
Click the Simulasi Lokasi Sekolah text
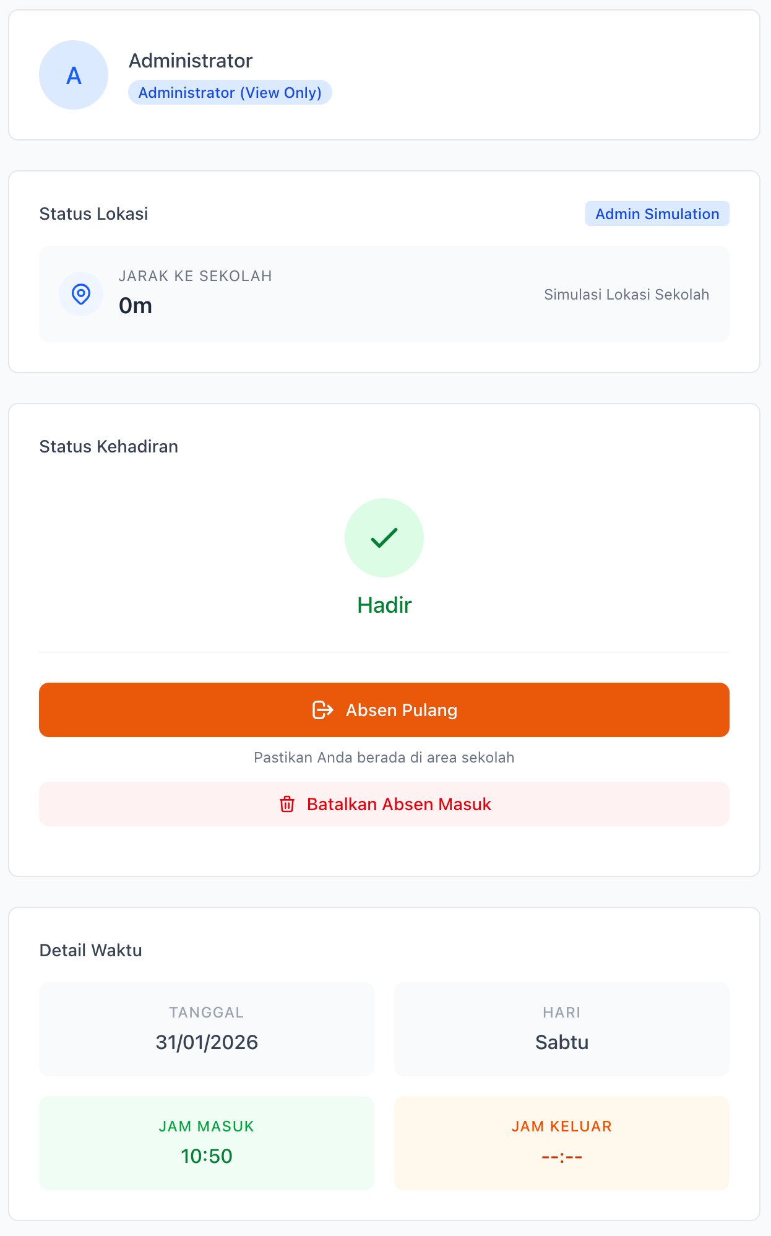626,295
